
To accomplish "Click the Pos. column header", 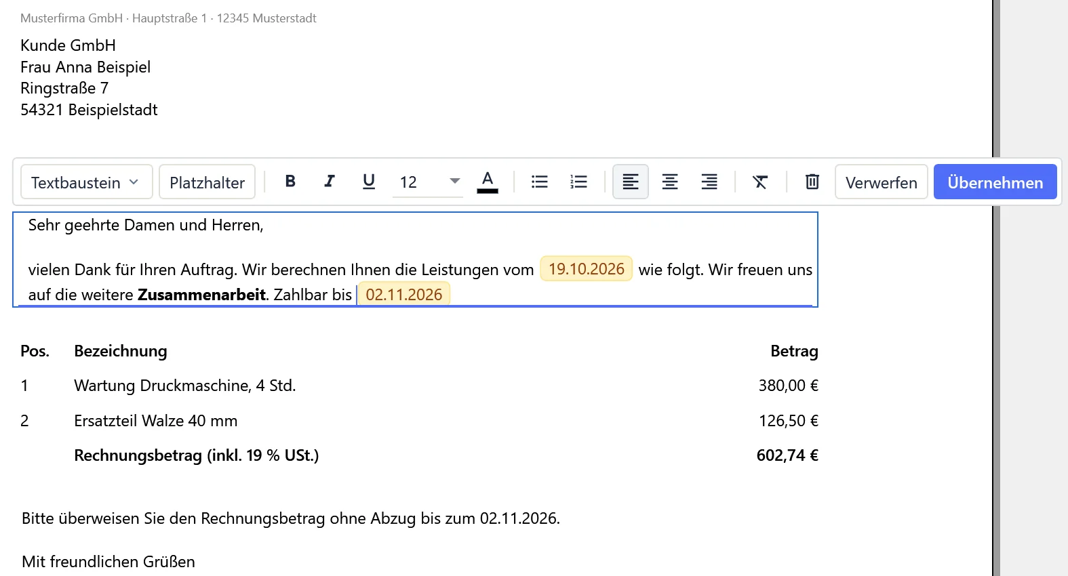I will [x=35, y=351].
